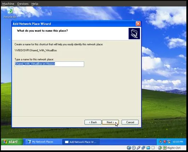Cancel the Add Network Place Wizard
Viewport: 188px width, 152px height.
pyautogui.click(x=130, y=122)
